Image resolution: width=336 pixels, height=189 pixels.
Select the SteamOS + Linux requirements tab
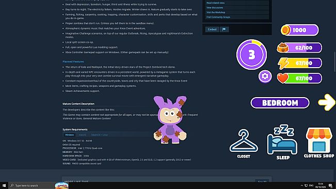pyautogui.click(x=100, y=135)
